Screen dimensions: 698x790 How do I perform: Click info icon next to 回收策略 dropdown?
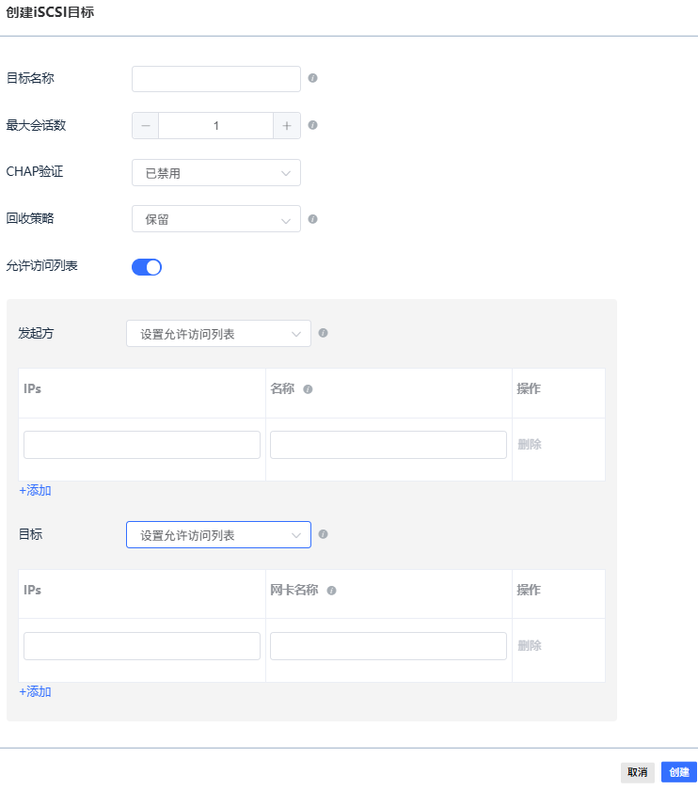pyautogui.click(x=313, y=219)
